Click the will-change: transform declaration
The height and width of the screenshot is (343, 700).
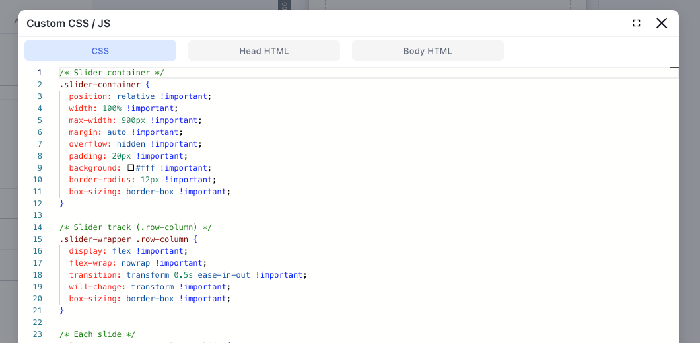[149, 287]
